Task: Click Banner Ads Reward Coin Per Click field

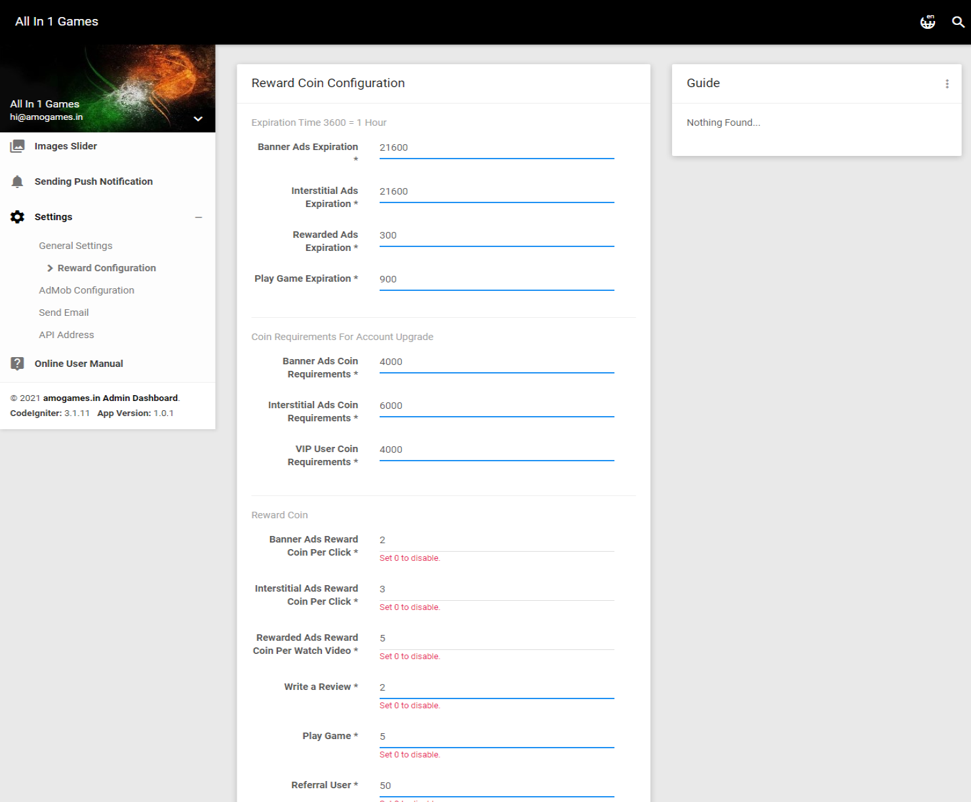Action: point(497,540)
